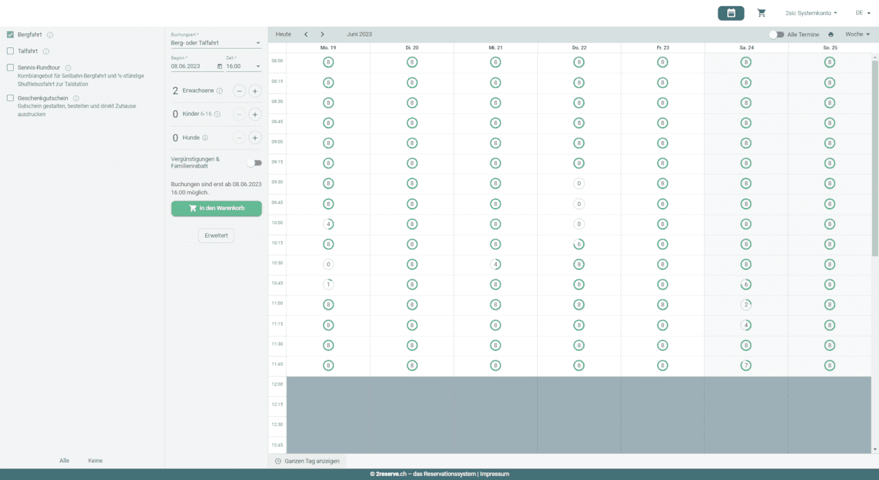Expand the Woche view dropdown

tap(857, 34)
